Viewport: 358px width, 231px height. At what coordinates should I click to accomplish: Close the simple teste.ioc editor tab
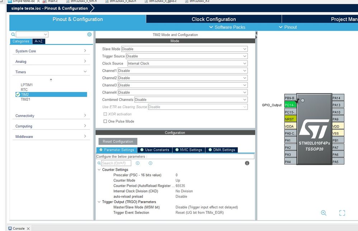[38, 1]
